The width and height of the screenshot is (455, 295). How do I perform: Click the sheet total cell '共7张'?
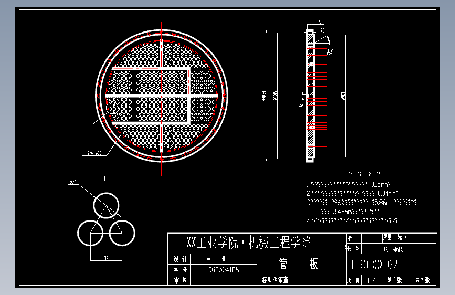(x=423, y=280)
